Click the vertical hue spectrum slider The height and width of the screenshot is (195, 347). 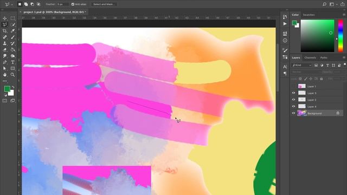coord(340,36)
